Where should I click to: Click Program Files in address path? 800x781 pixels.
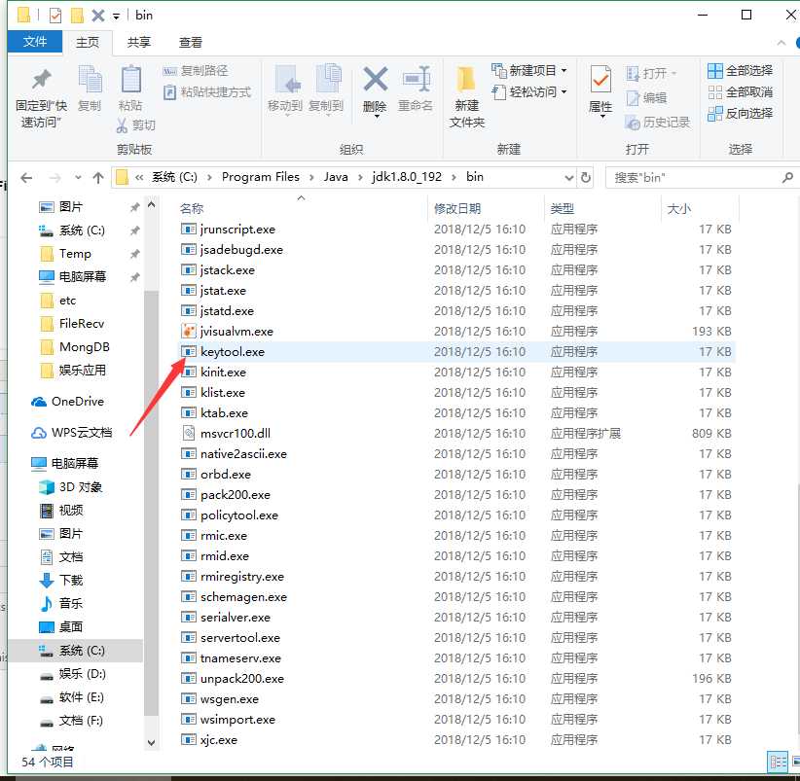pos(260,177)
